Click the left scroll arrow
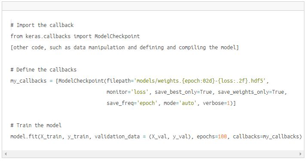 pyautogui.click(x=6, y=154)
